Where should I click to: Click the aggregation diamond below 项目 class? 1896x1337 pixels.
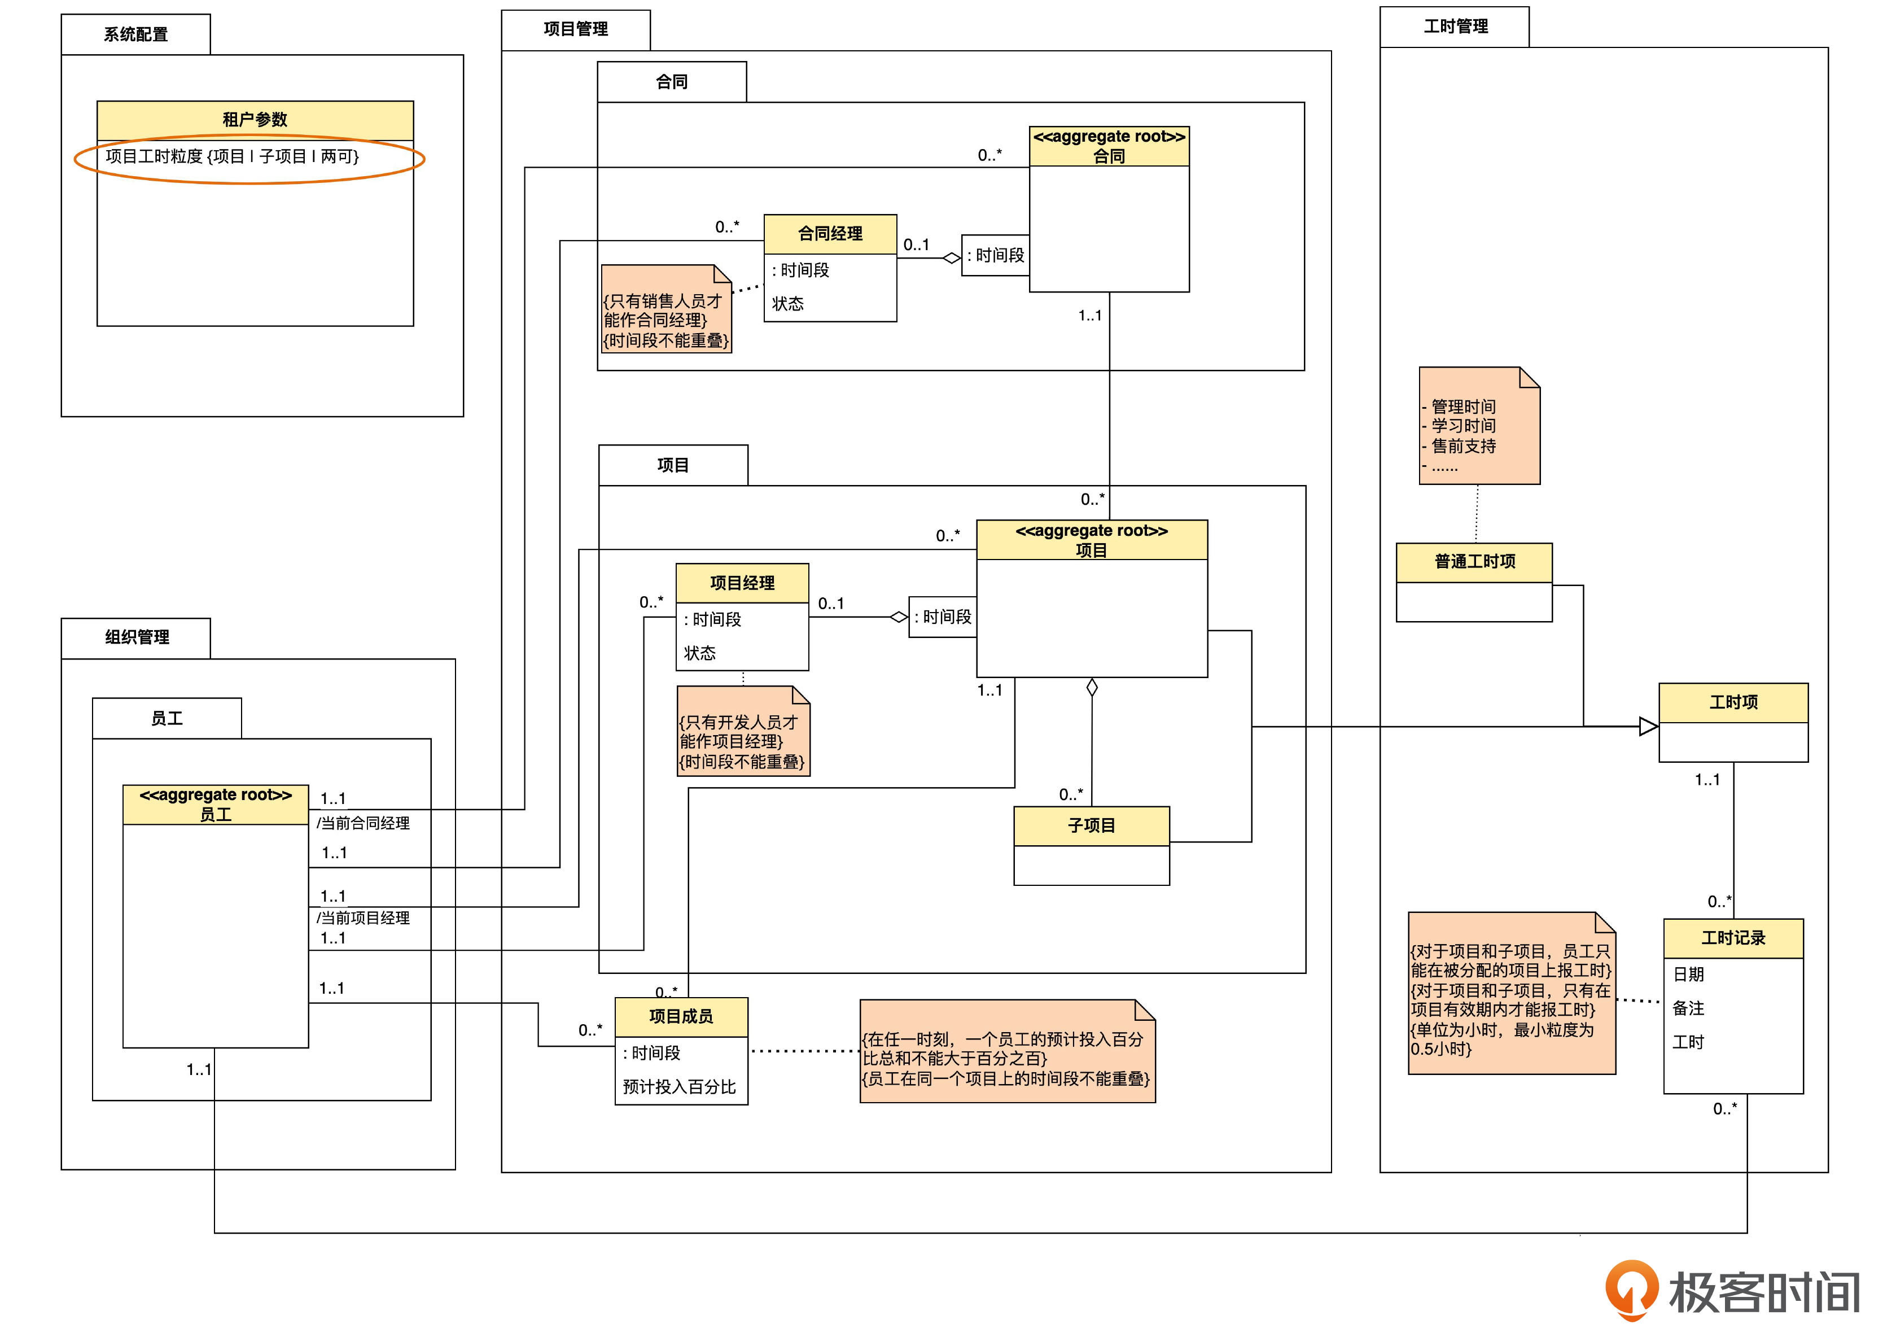[1092, 687]
